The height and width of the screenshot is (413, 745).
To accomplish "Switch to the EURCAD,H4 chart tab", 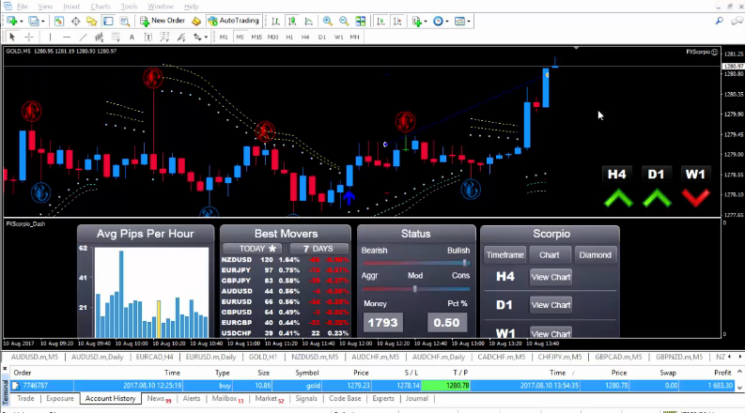I will click(x=154, y=357).
